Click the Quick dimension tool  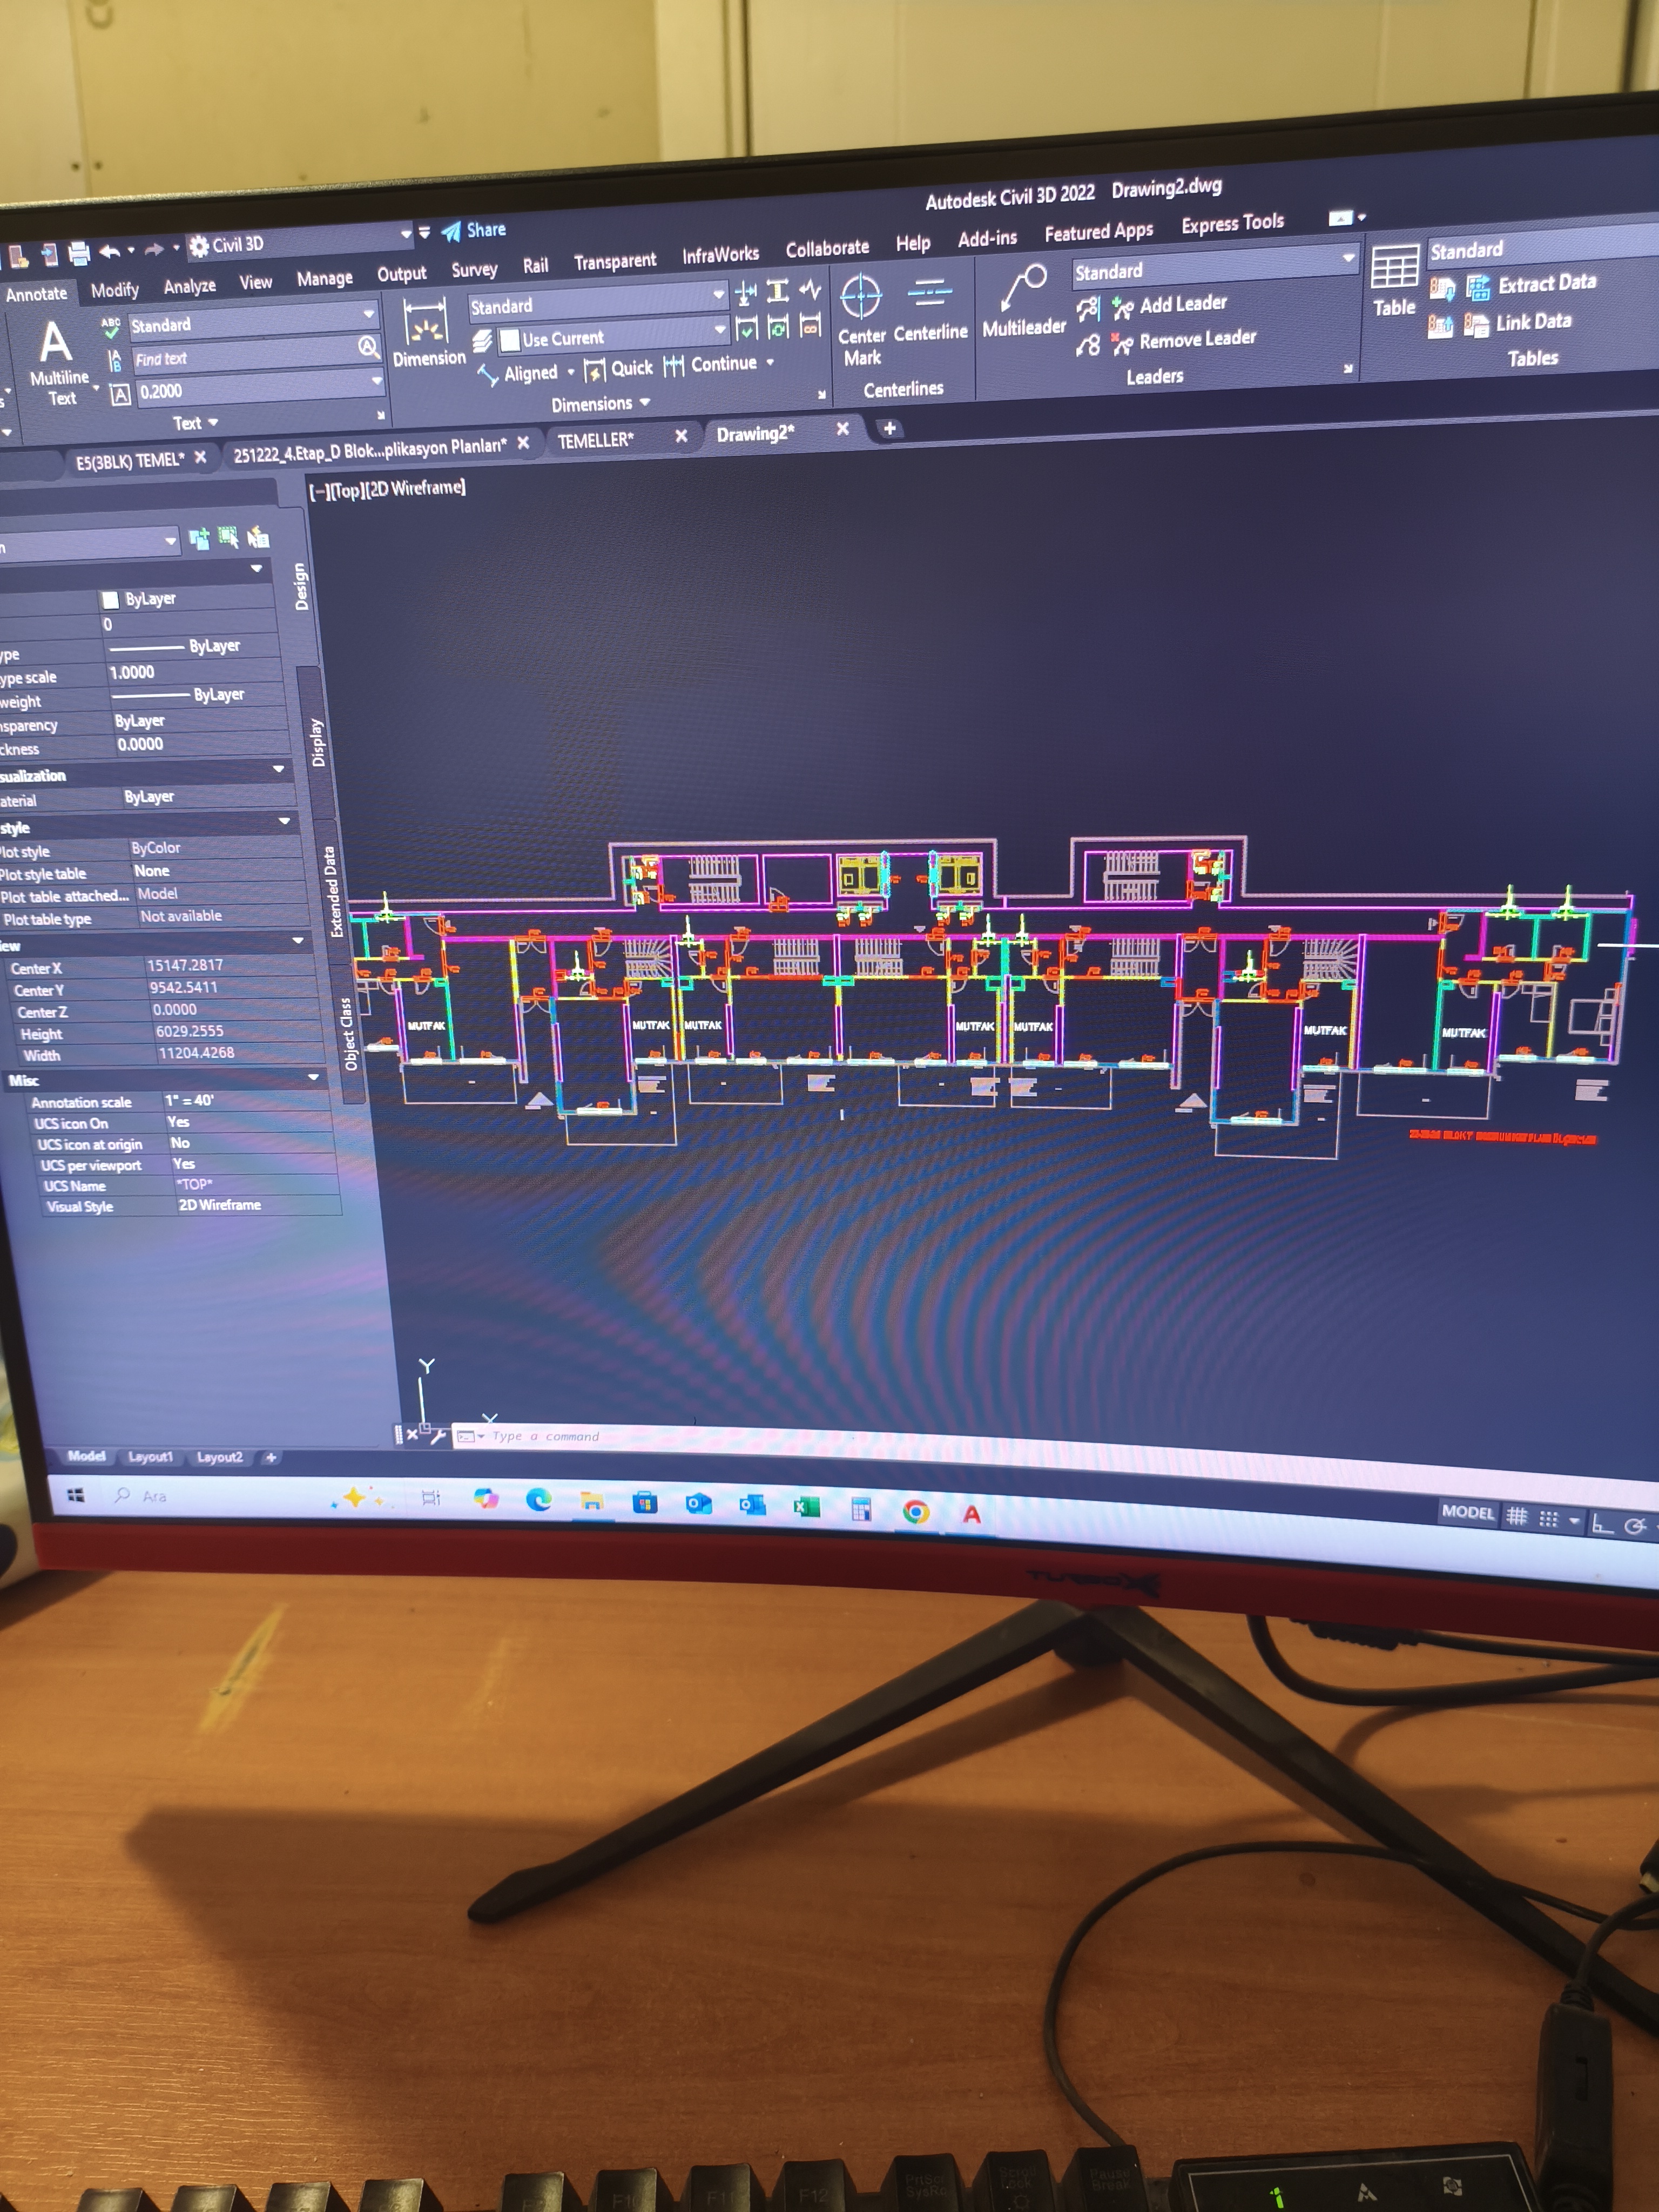619,369
